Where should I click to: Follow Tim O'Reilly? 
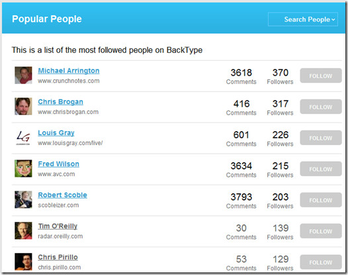(x=321, y=231)
